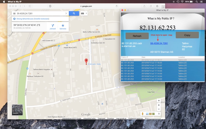
Task: Show my location on map
Action: [159, 101]
